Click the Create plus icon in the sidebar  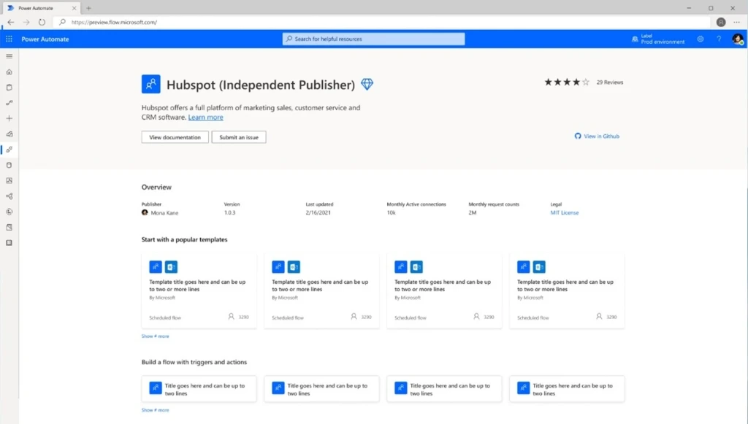(9, 118)
